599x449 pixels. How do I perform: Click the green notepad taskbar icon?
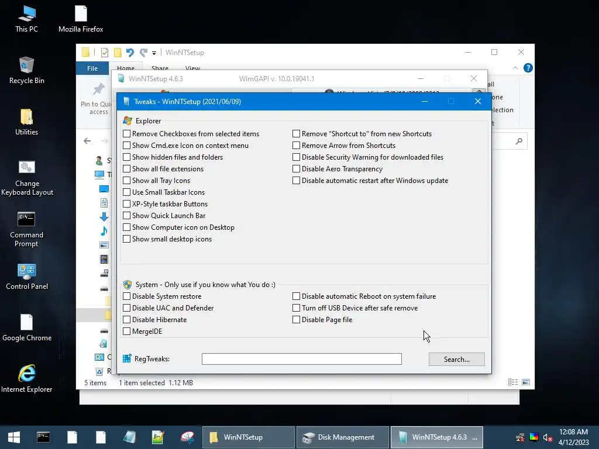point(158,437)
